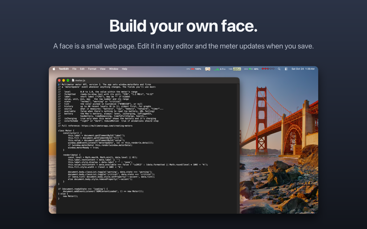Click the meter.js window title
The height and width of the screenshot is (229, 367).
tap(80, 80)
